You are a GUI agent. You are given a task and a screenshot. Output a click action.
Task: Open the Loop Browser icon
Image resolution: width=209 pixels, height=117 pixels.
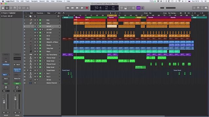coord(202,8)
